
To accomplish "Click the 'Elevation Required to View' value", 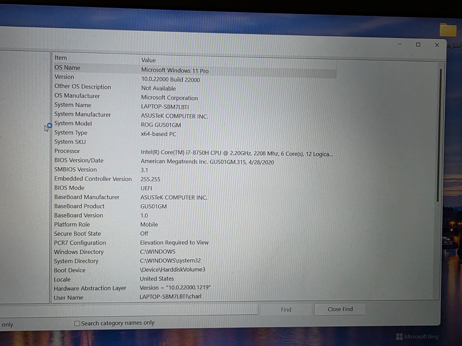I will coord(174,242).
